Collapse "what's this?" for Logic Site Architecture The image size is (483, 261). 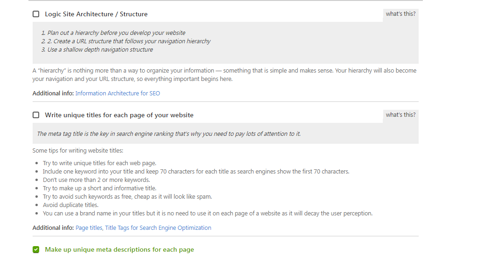[x=400, y=14]
